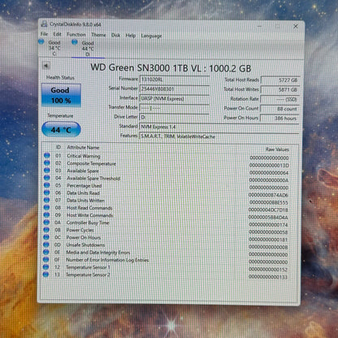Click Total Host Reads value 5727 GB
The image size is (338, 338).
[279, 80]
